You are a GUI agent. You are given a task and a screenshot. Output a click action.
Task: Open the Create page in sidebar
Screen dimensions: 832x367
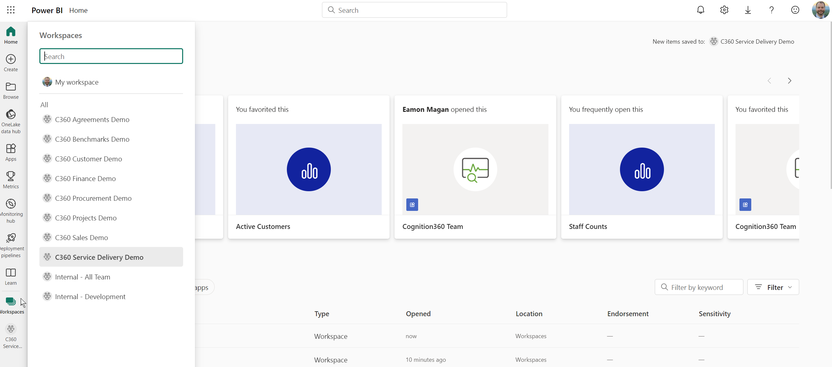click(11, 63)
